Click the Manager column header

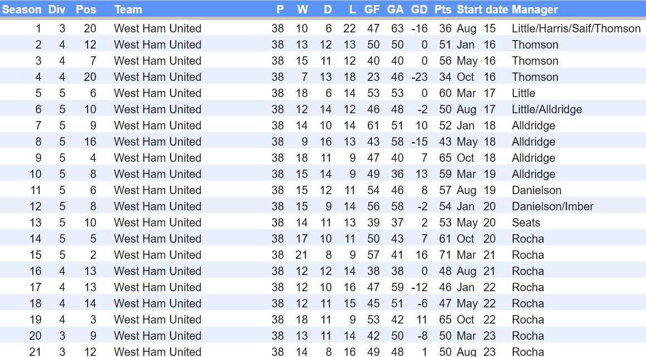(x=535, y=9)
